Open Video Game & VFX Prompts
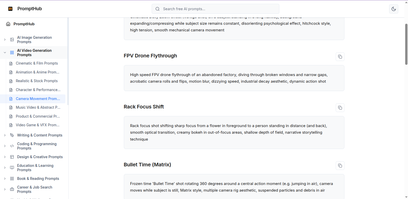 pos(38,125)
